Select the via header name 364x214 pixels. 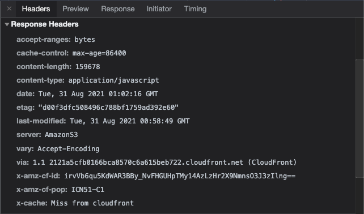point(23,162)
